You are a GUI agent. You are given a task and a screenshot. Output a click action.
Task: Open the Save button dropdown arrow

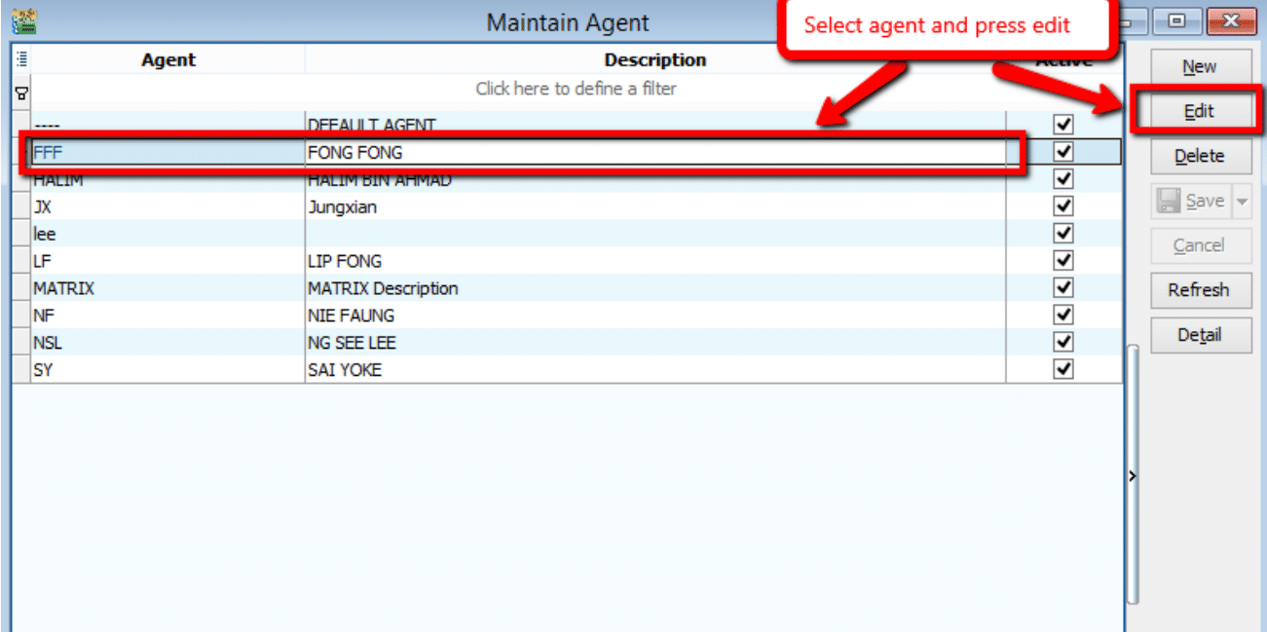tap(1241, 202)
